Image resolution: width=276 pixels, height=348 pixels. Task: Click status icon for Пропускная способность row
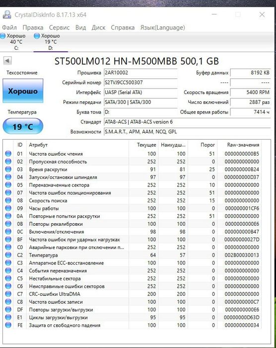pyautogui.click(x=8, y=162)
